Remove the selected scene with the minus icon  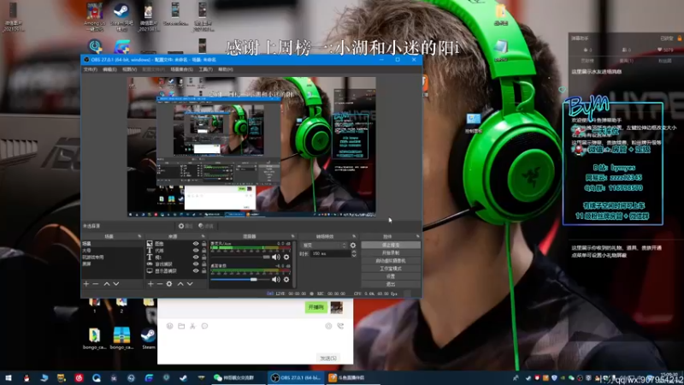pyautogui.click(x=96, y=284)
